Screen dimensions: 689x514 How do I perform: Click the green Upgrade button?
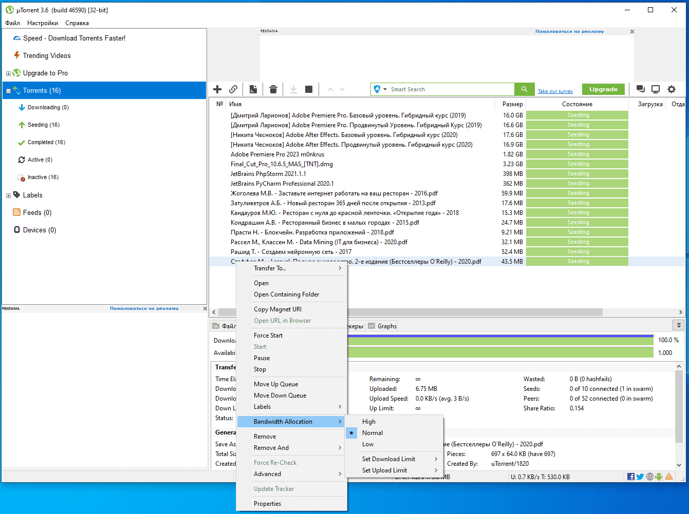[x=603, y=89]
